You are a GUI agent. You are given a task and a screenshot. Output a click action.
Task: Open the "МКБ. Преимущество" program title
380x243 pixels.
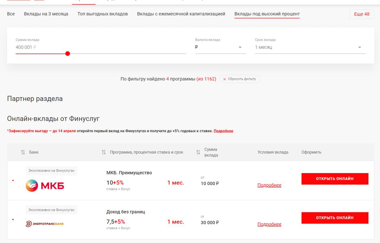coord(129,173)
